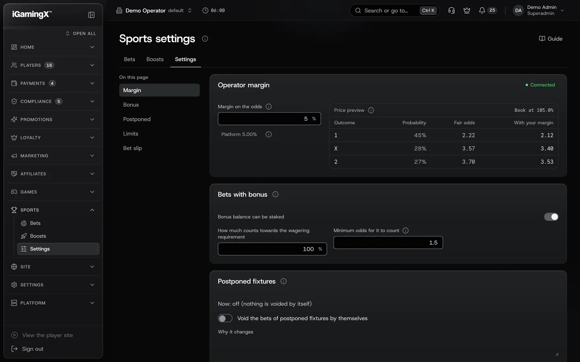Click info icon beside Bets with bonus
Image resolution: width=580 pixels, height=362 pixels.
275,194
